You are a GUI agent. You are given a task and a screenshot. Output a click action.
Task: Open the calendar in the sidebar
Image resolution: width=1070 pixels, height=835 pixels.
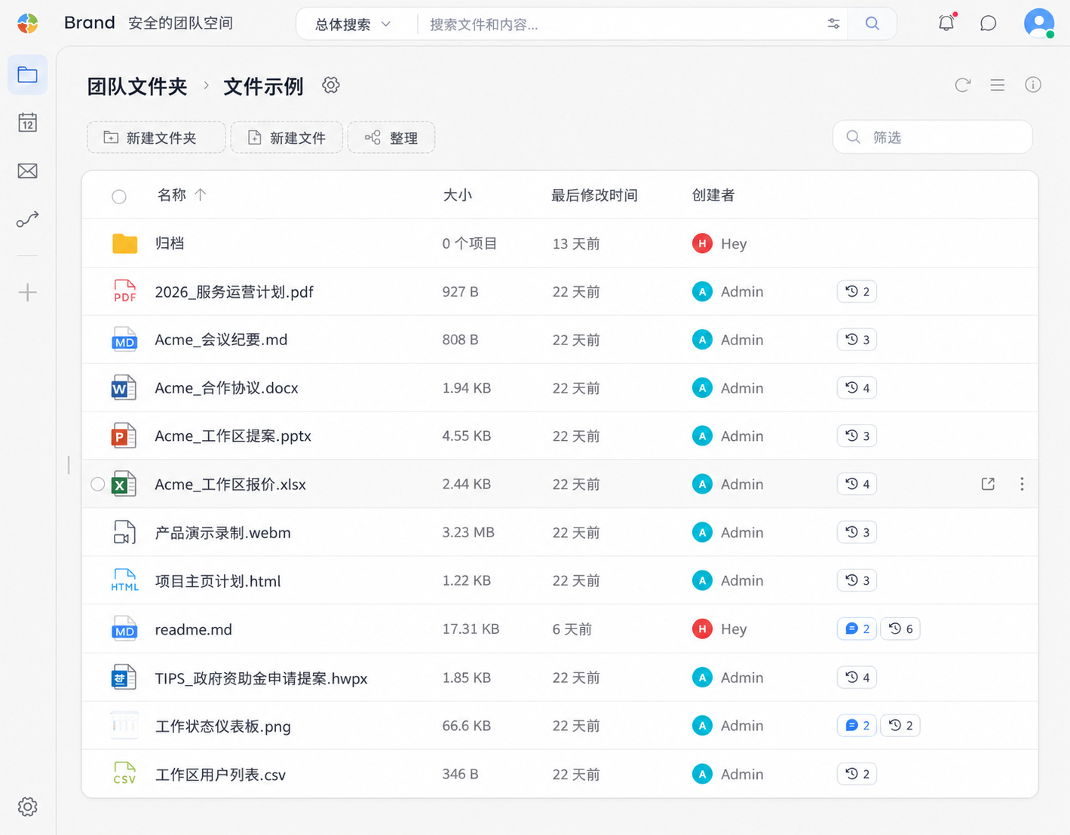point(28,123)
